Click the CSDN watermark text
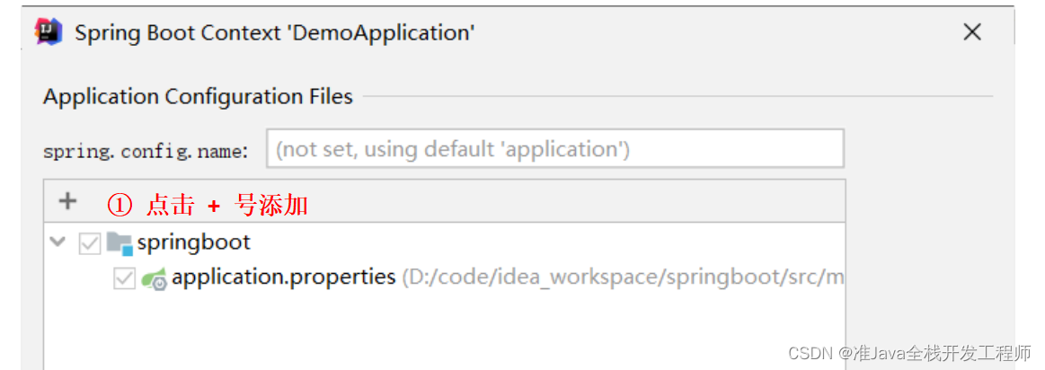Viewport: 1045px width, 370px height. [909, 353]
